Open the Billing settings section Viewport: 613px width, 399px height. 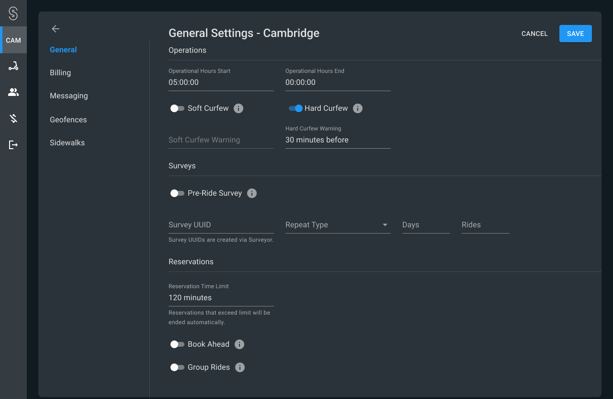click(x=60, y=73)
